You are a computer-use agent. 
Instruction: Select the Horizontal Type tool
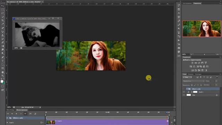[2, 61]
